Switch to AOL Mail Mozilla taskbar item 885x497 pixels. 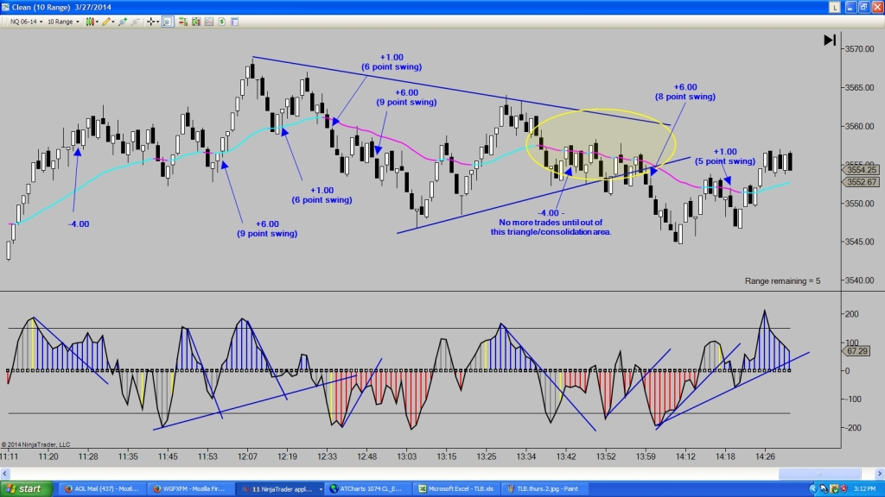tap(101, 488)
